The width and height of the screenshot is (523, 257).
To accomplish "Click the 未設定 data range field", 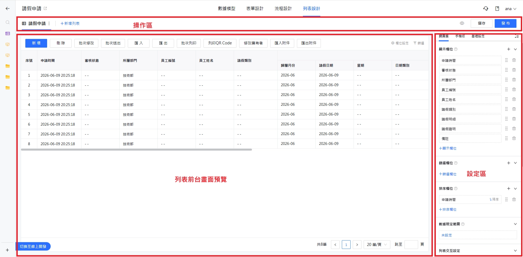I will coord(478,235).
